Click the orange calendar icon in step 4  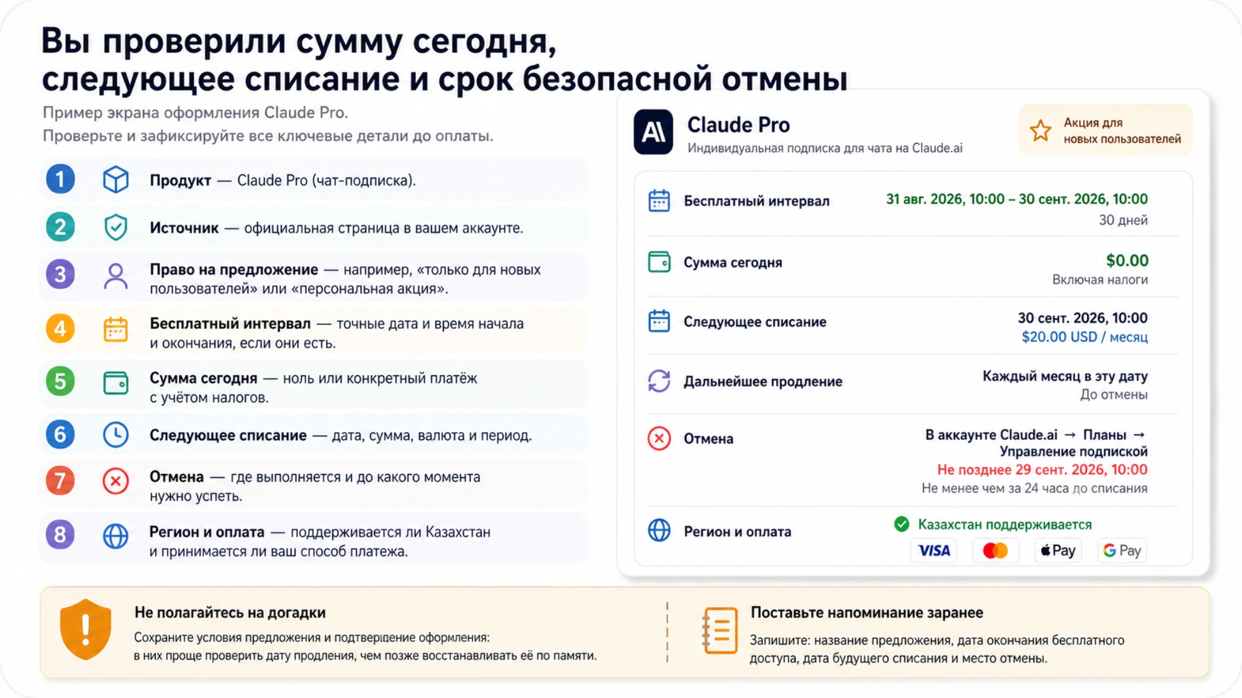pos(116,329)
